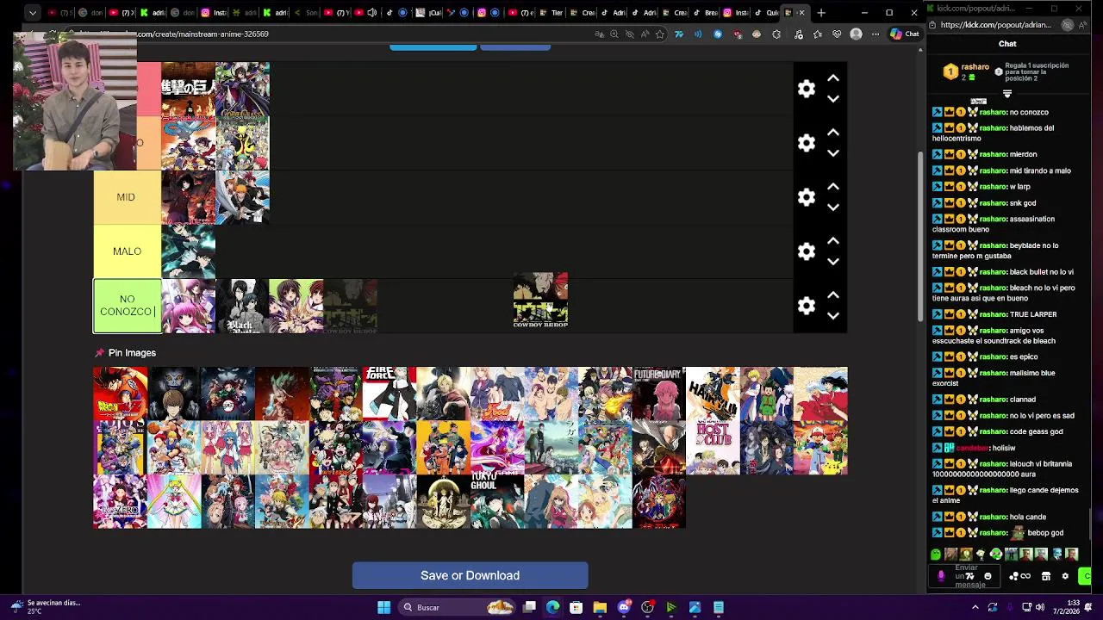Pick the Naruto anime image
The height and width of the screenshot is (620, 1103).
(443, 448)
